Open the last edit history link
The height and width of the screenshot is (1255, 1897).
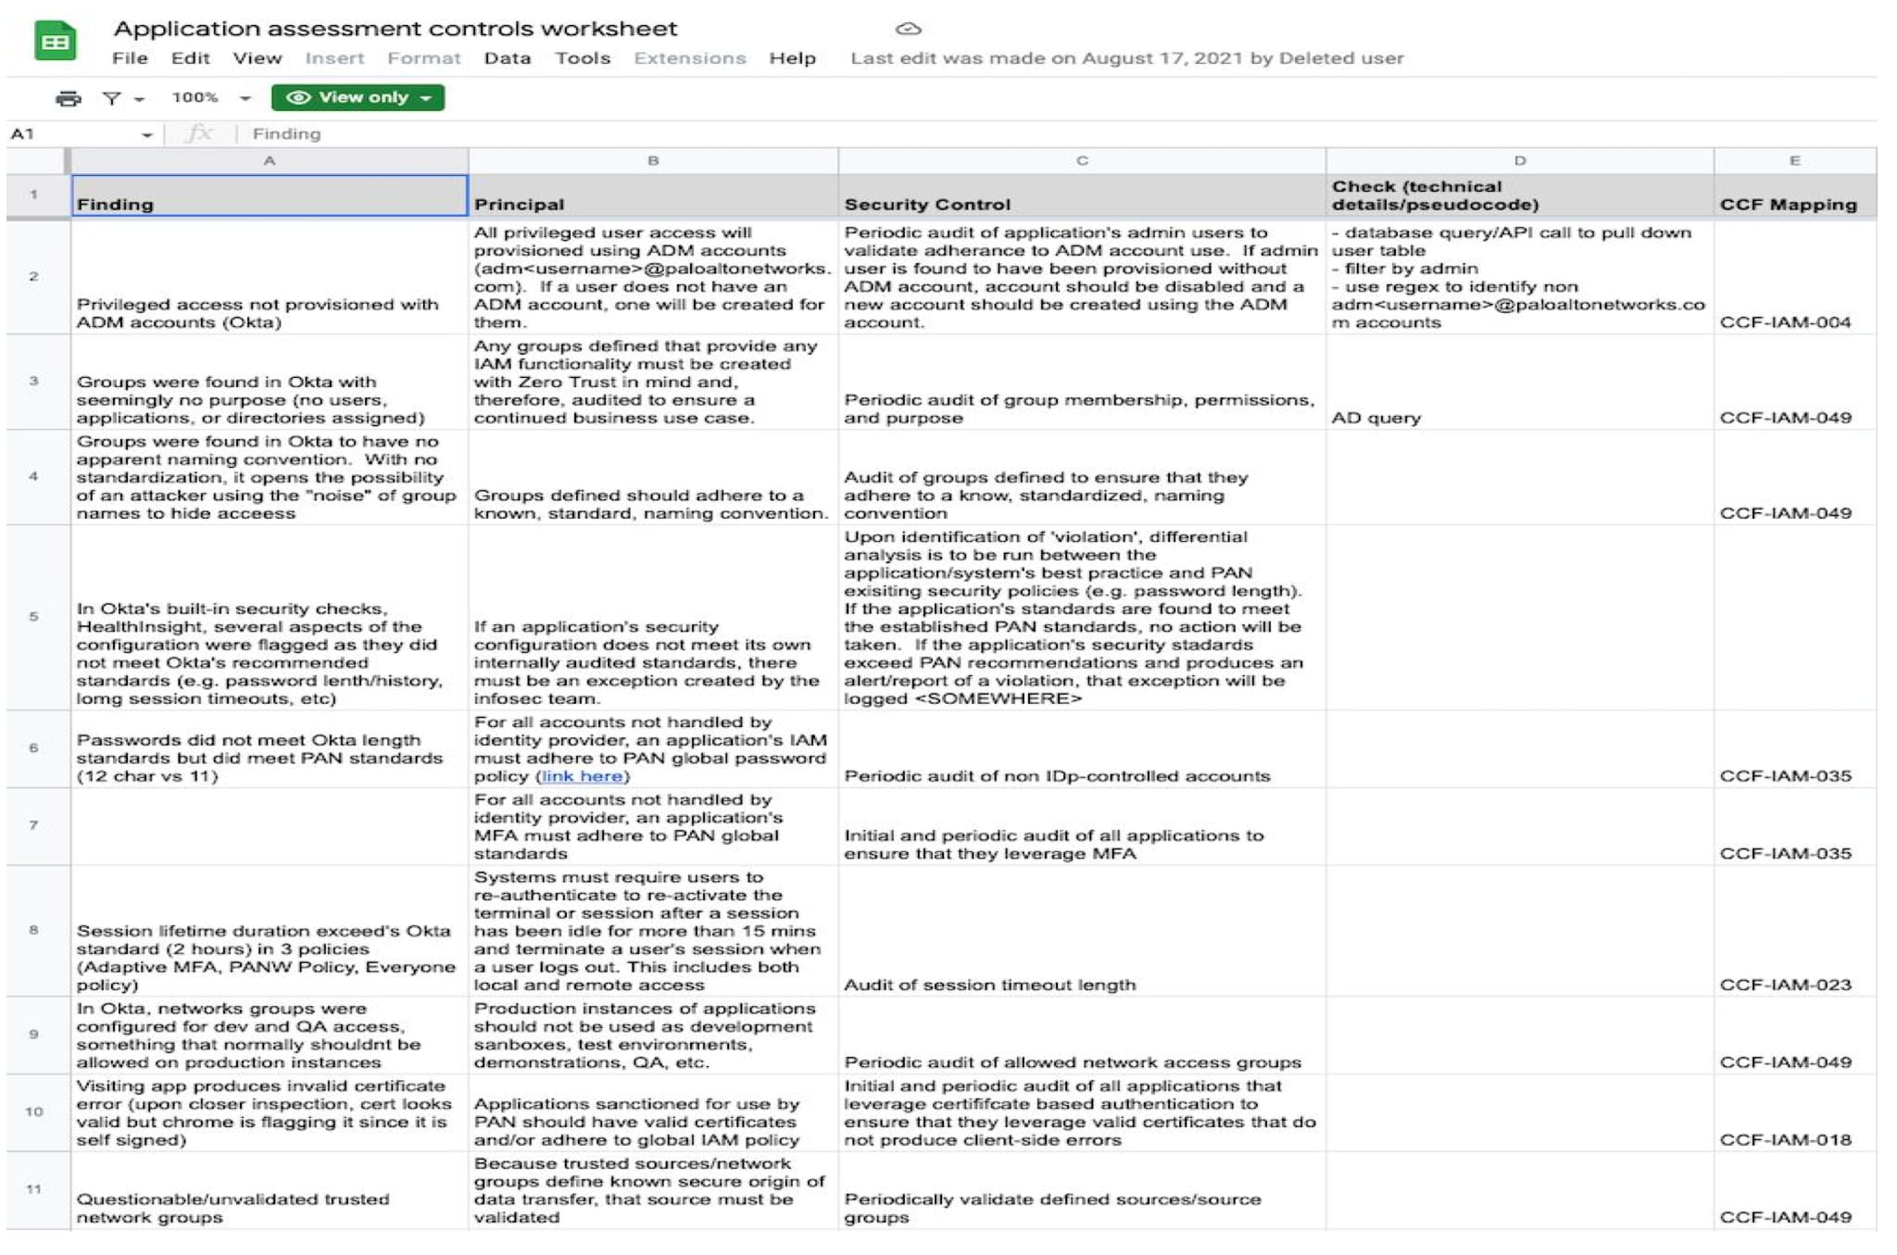(x=1126, y=58)
